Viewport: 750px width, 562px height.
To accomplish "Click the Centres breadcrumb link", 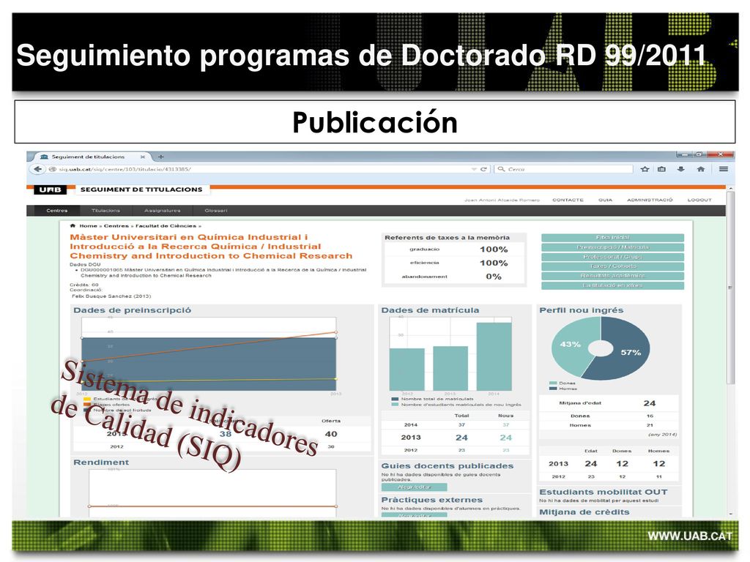I will pos(116,225).
